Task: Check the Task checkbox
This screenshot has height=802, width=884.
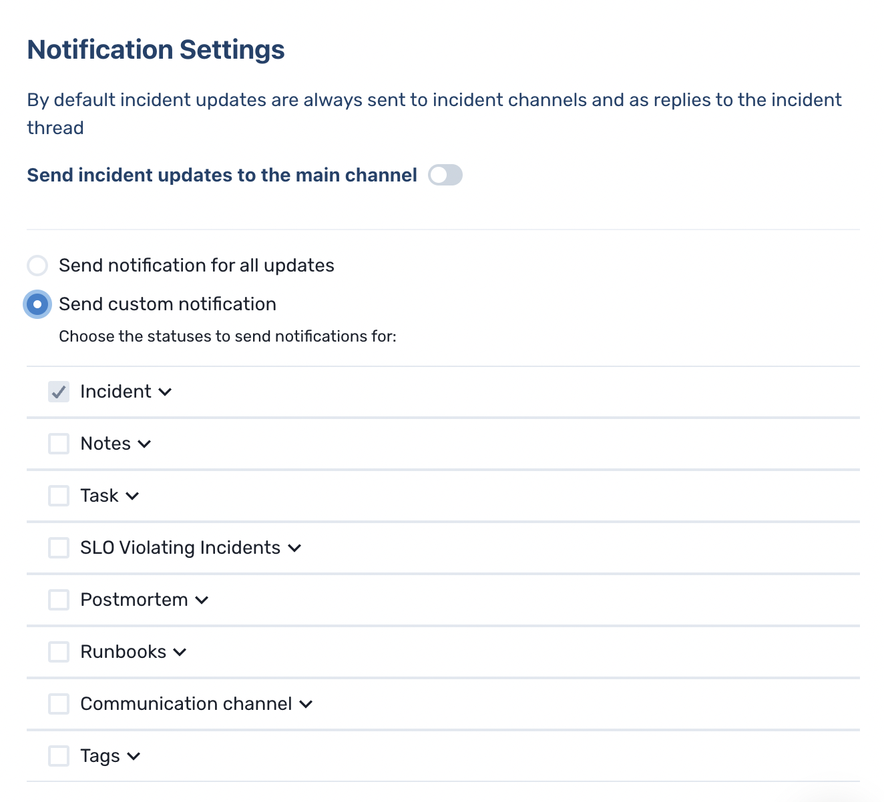Action: click(59, 496)
